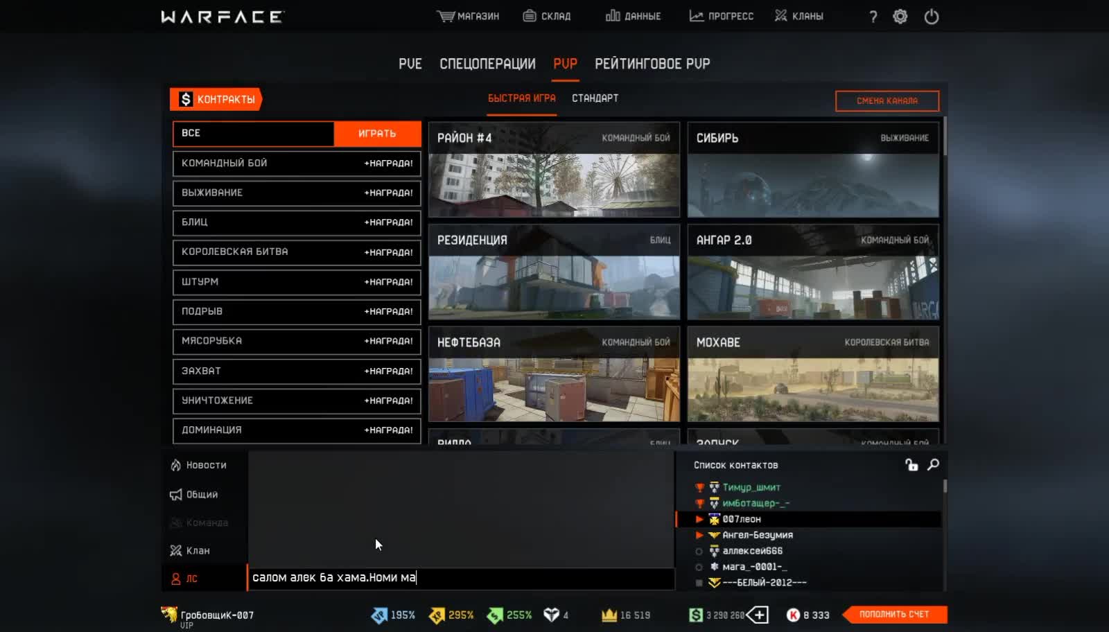Select contact ---БЕЛЫЙ-2012---

click(x=765, y=583)
